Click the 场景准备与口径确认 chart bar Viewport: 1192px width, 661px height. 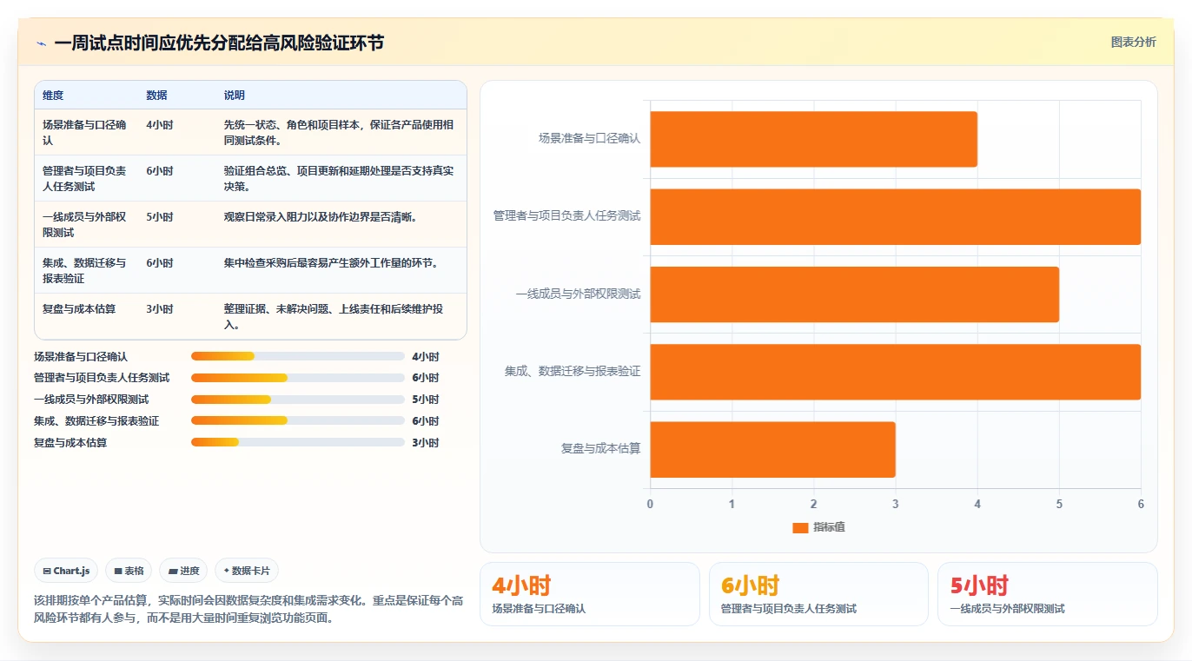coord(813,139)
